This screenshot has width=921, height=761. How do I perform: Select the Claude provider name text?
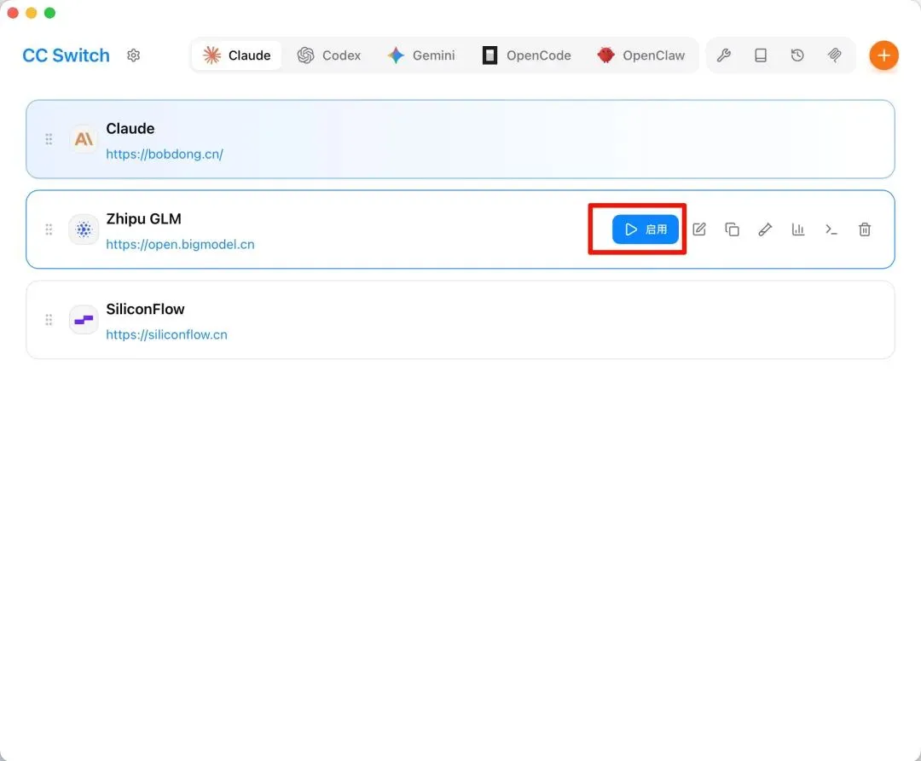coord(130,128)
